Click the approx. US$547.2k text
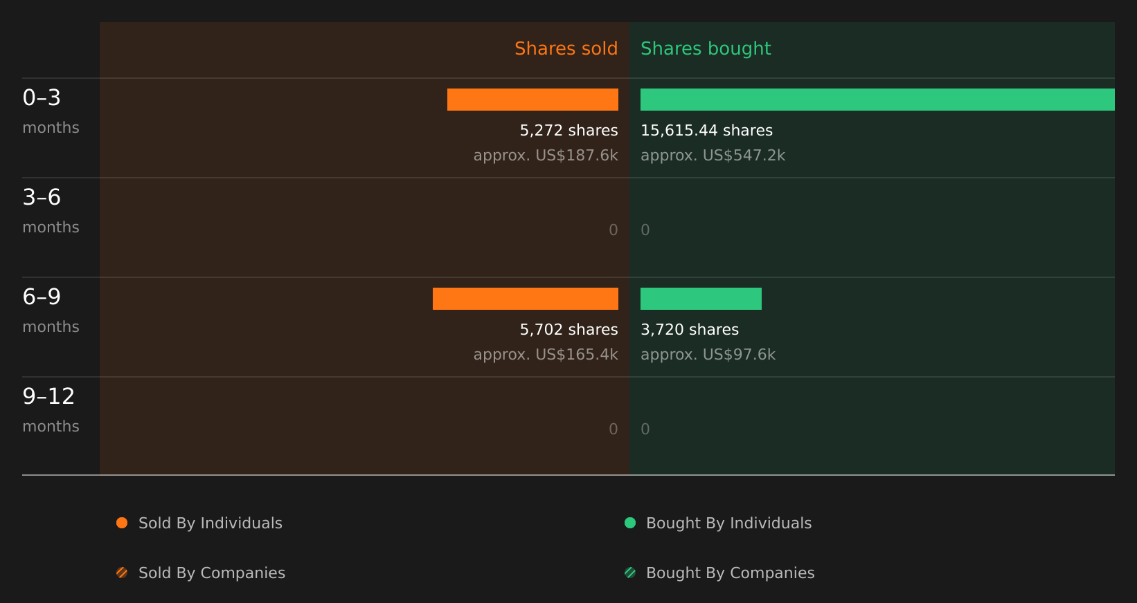1137x603 pixels. coord(713,156)
